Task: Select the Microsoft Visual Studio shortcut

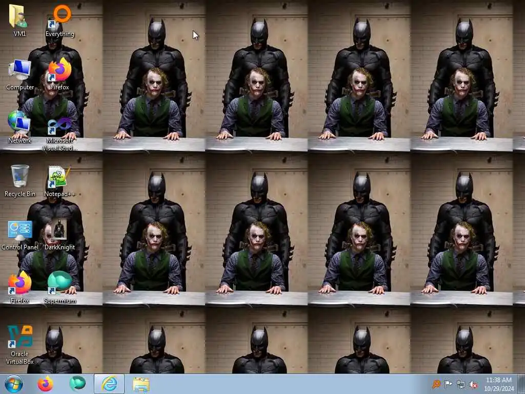Action: [x=59, y=133]
